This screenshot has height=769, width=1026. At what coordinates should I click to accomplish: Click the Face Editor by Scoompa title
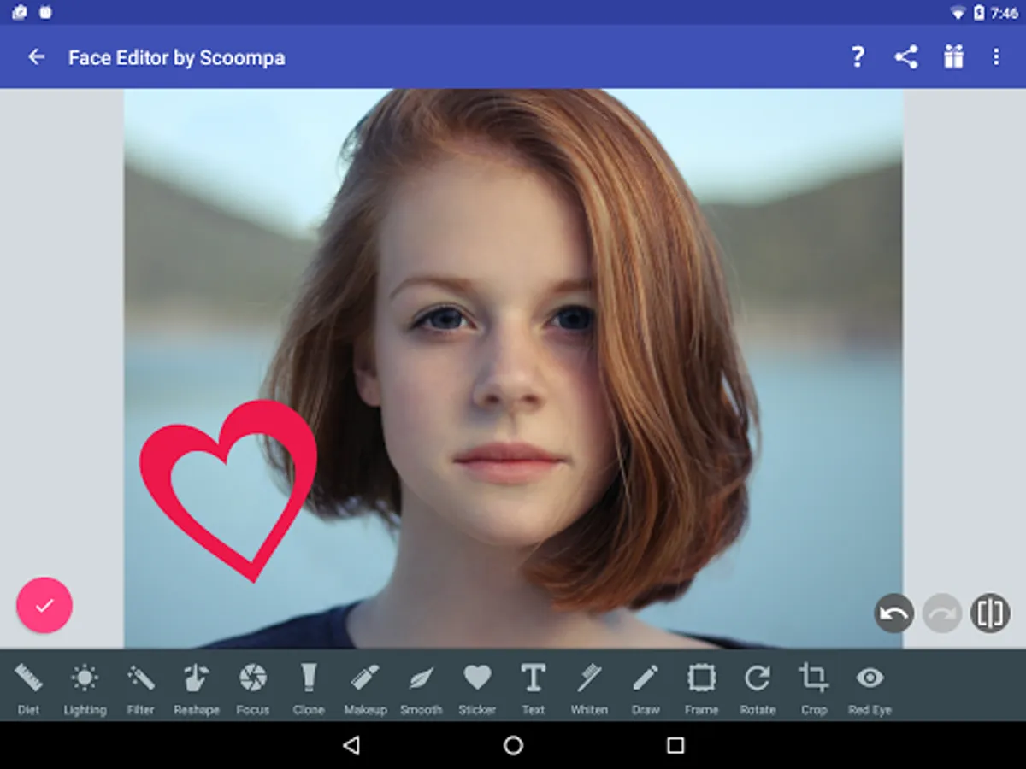[177, 58]
